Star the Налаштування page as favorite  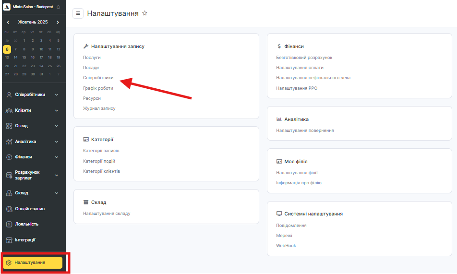[x=144, y=13]
